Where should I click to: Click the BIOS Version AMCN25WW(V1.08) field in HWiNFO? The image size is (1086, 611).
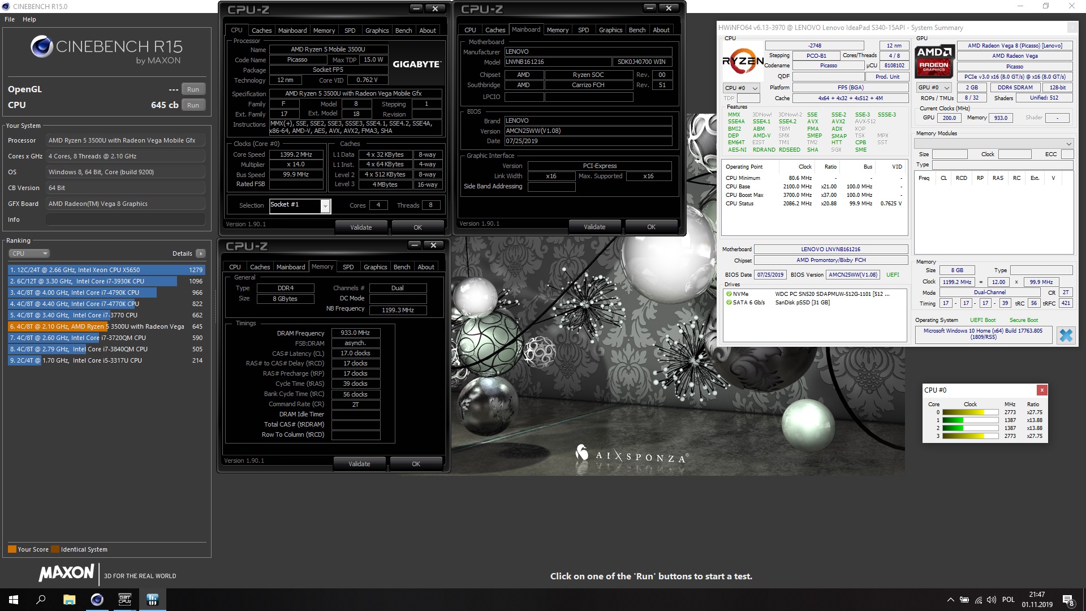click(853, 275)
